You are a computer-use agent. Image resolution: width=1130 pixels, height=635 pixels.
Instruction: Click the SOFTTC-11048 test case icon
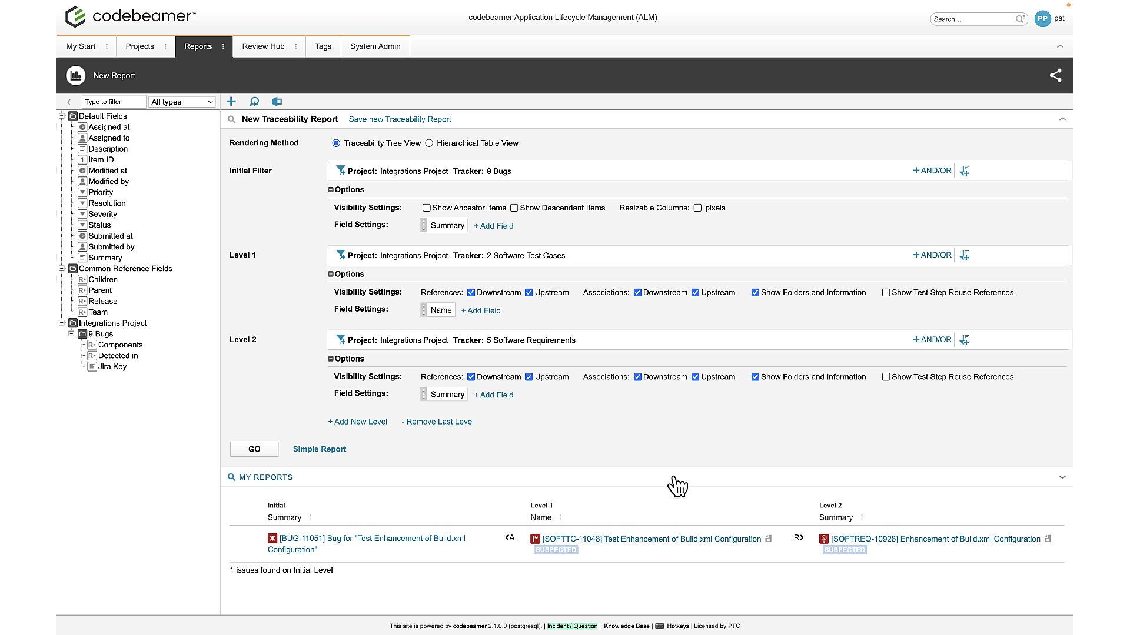click(x=535, y=539)
